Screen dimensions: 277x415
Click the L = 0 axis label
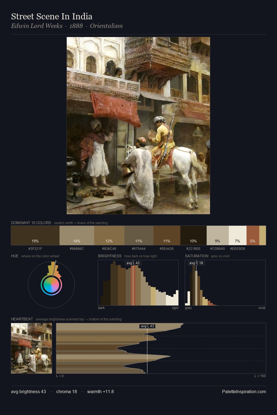[x=60, y=376]
